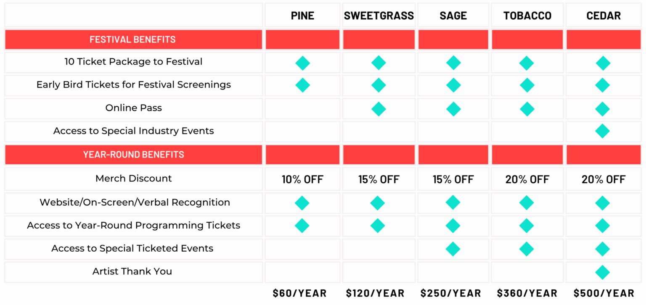Click the YEAR-ROUND BENEFITS section header
The image size is (646, 305).
[133, 155]
